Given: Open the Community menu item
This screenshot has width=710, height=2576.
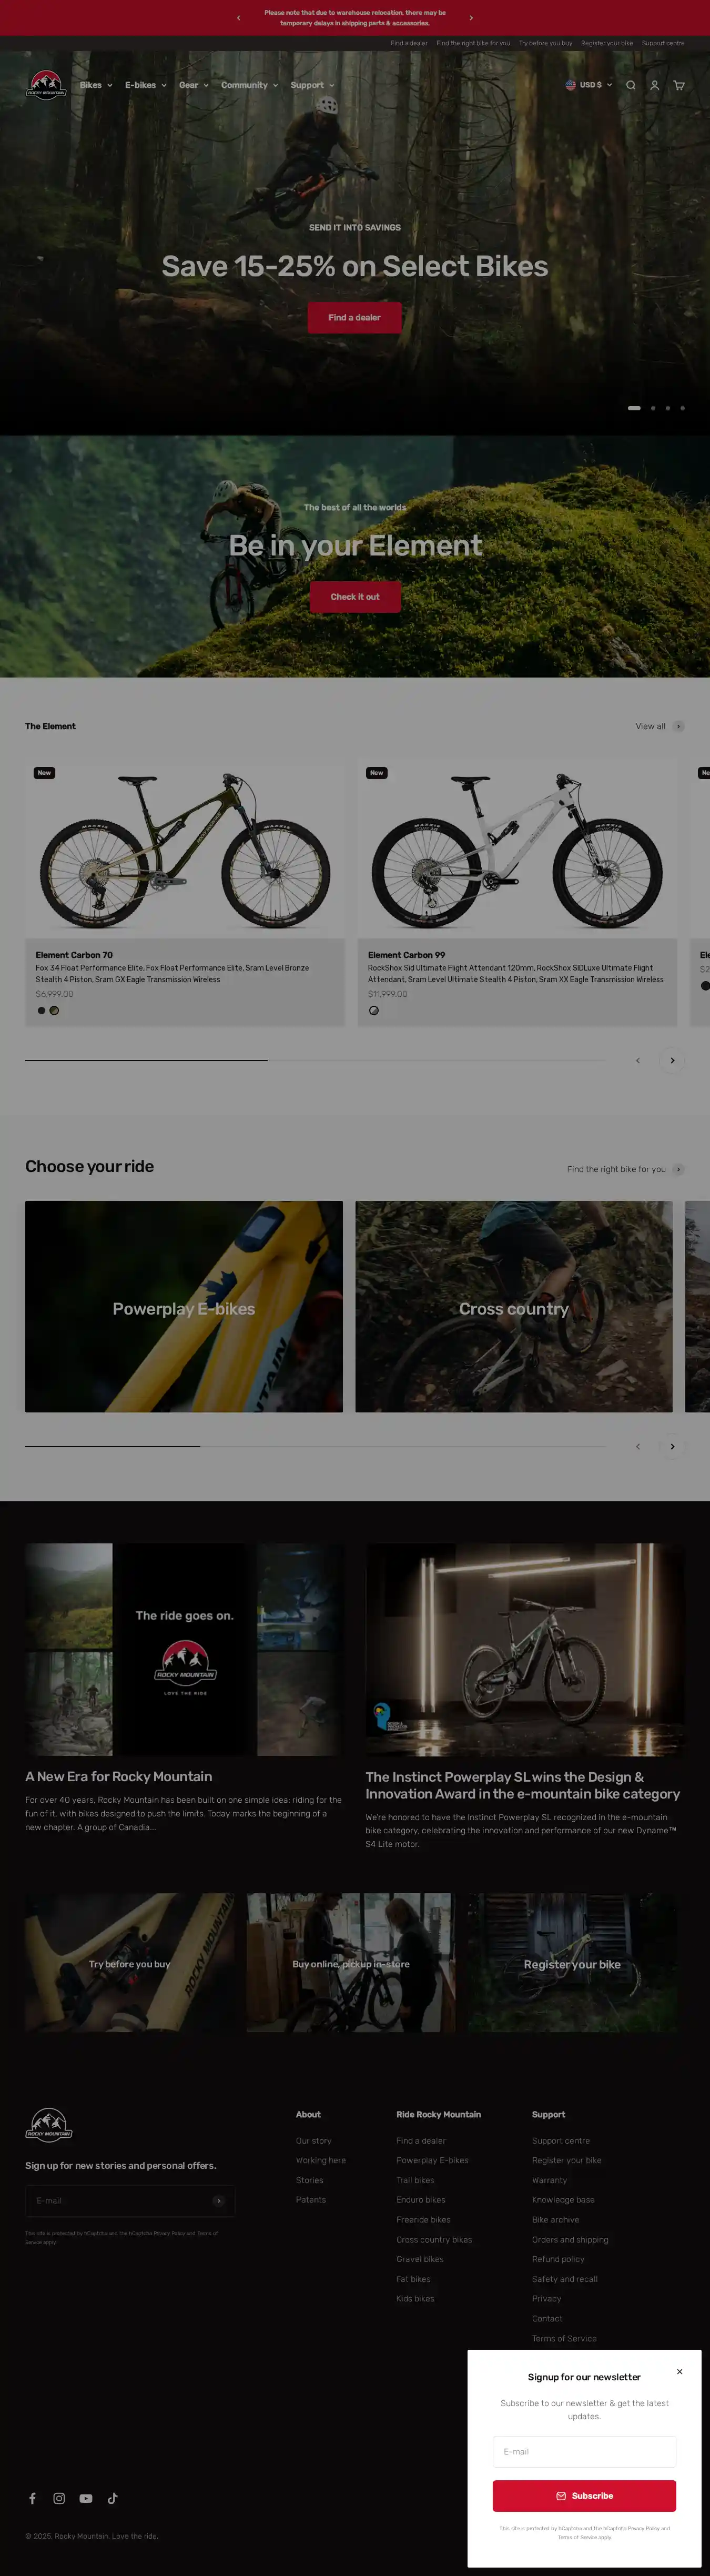Looking at the screenshot, I should (x=249, y=85).
